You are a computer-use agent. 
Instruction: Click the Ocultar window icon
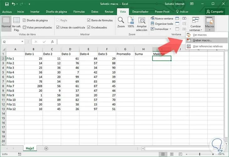click(x=177, y=24)
